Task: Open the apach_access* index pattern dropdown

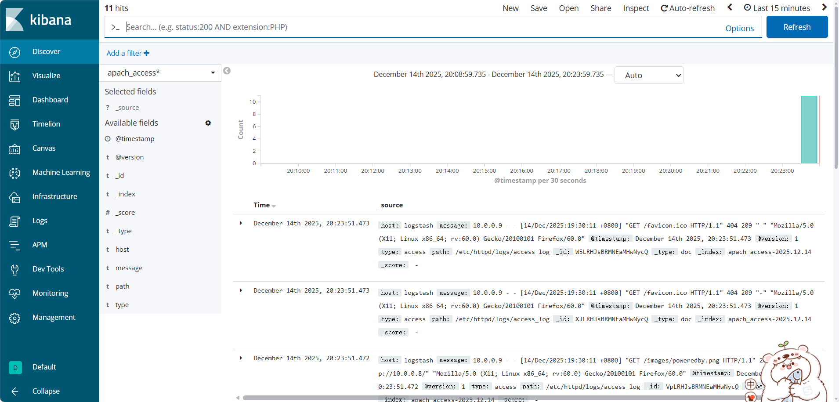Action: point(160,73)
